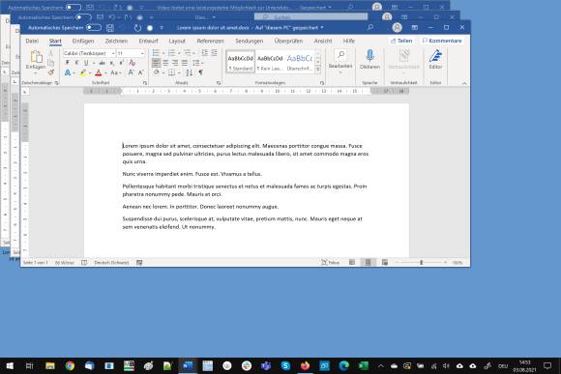The height and width of the screenshot is (374, 561).
Task: Clear all formatting icon
Action: 132,63
